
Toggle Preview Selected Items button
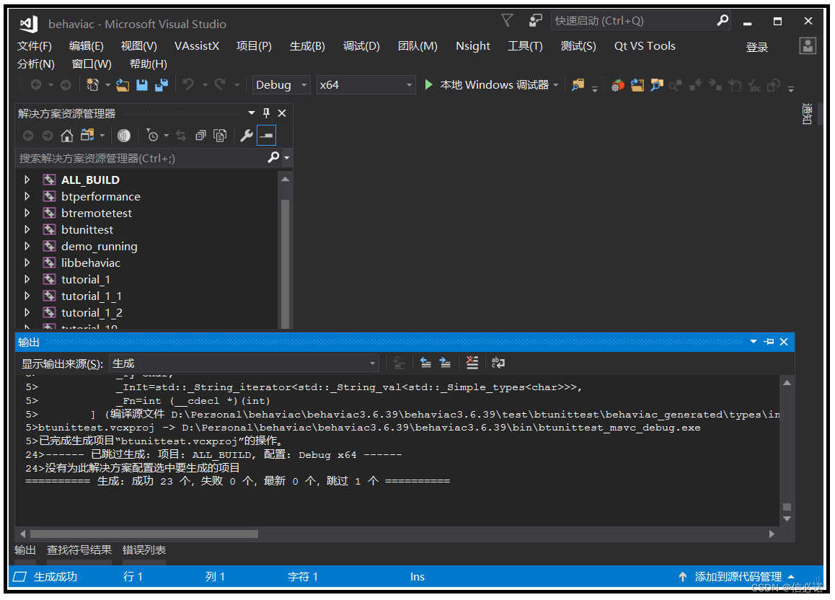[266, 136]
